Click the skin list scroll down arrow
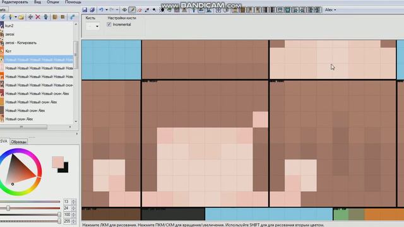 76,122
